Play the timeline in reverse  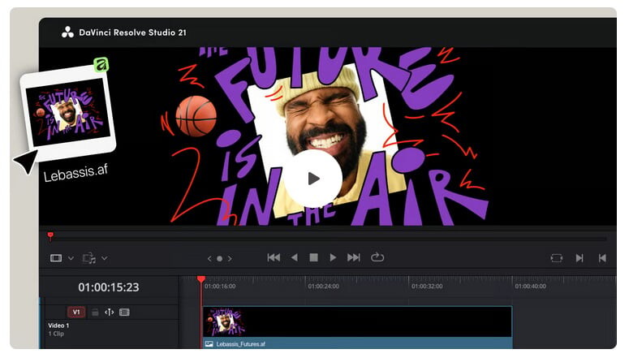[x=294, y=257]
